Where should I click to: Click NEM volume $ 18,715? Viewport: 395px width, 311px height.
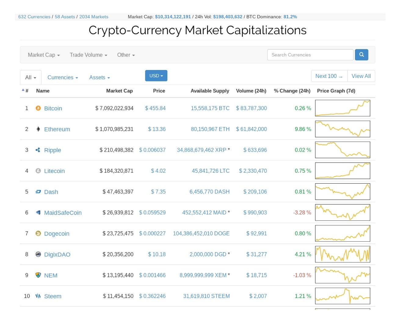pyautogui.click(x=257, y=275)
